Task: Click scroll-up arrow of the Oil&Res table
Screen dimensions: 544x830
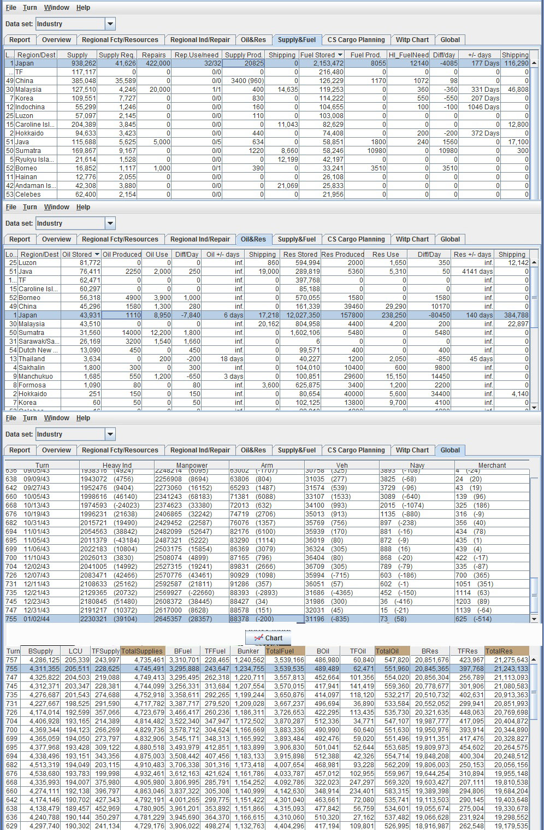Action: [534, 263]
